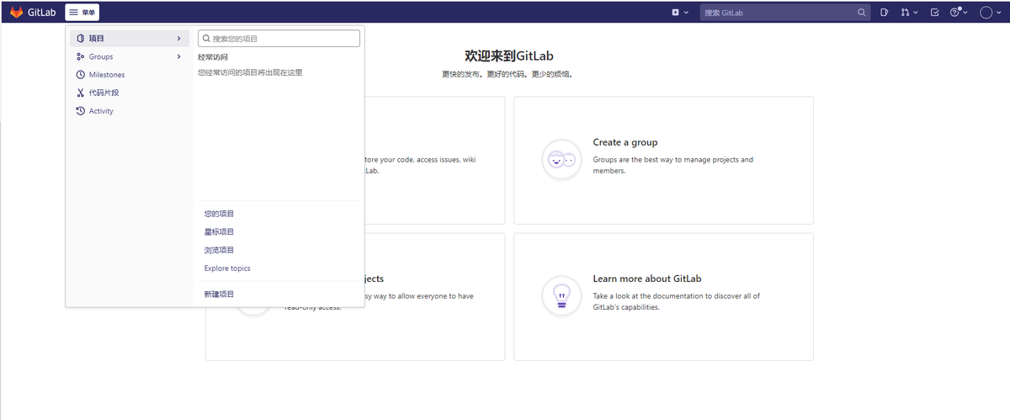Screen dimensions: 1010x420
Task: Toggle the 菜单 hamburger menu button
Action: (82, 13)
